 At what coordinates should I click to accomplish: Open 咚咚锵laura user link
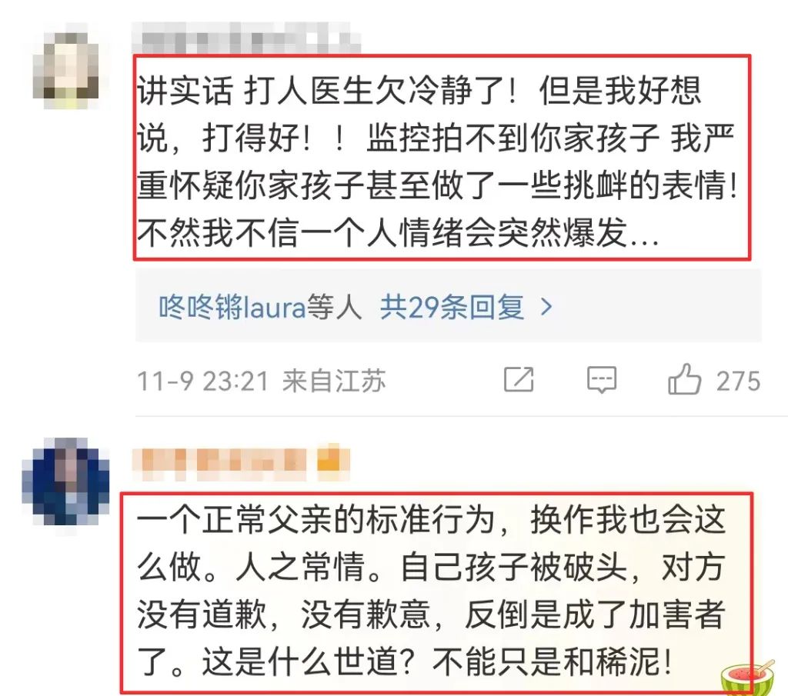point(232,307)
